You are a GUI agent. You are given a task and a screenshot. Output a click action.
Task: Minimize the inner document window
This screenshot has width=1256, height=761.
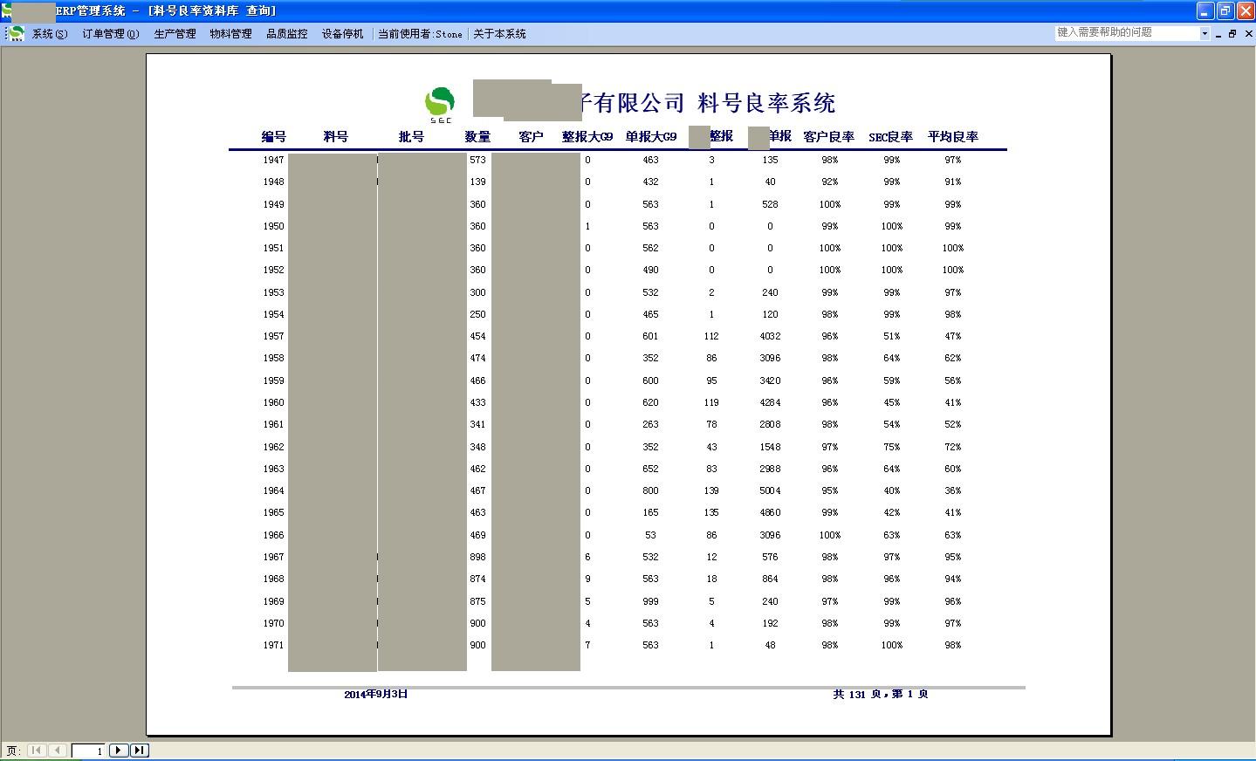(x=1218, y=34)
